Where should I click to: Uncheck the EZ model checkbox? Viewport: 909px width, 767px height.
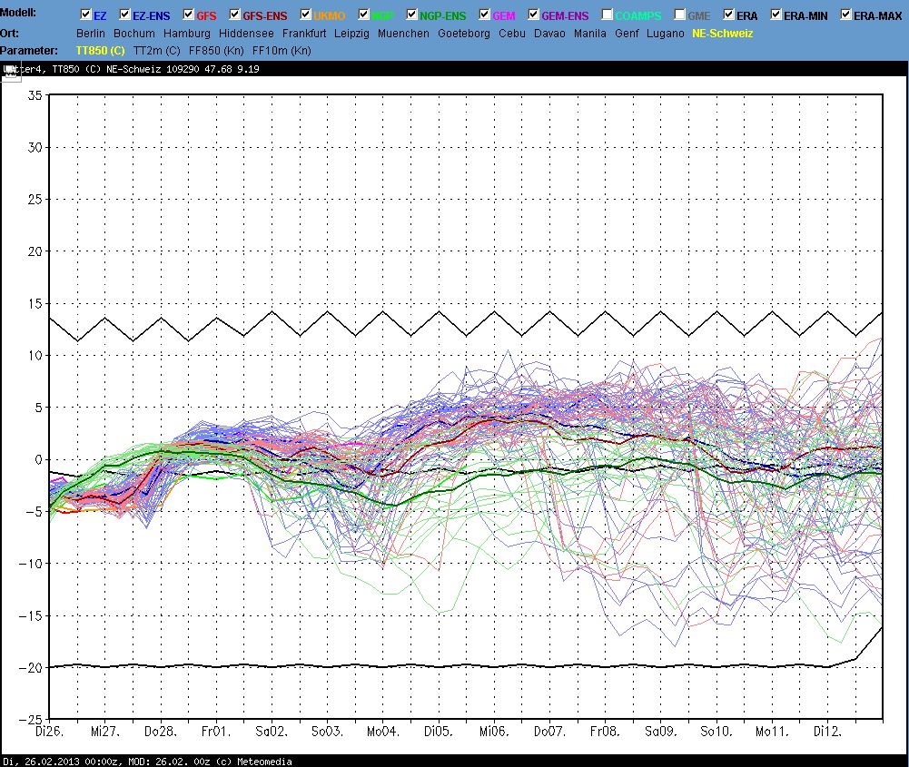pos(86,15)
